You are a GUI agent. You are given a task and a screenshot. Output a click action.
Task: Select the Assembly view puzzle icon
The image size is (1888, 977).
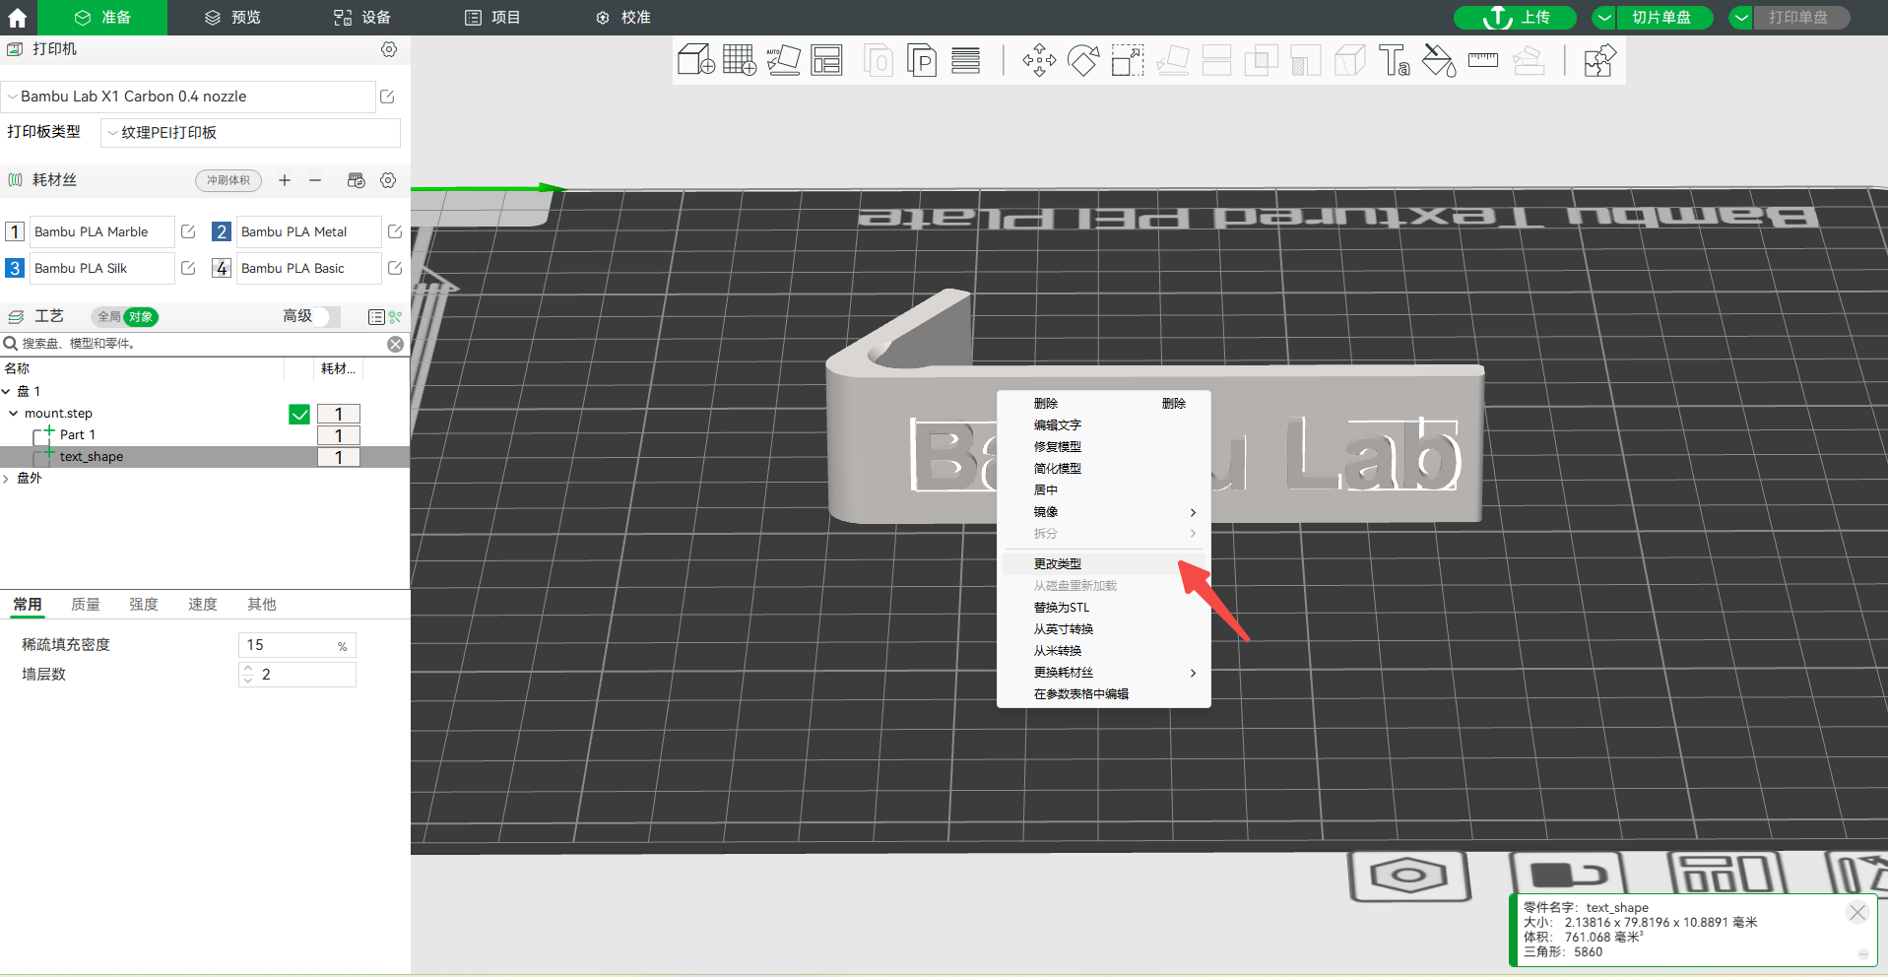tap(1599, 60)
